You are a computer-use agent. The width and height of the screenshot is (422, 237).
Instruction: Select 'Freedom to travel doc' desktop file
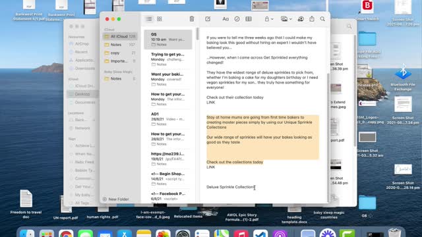[26, 203]
